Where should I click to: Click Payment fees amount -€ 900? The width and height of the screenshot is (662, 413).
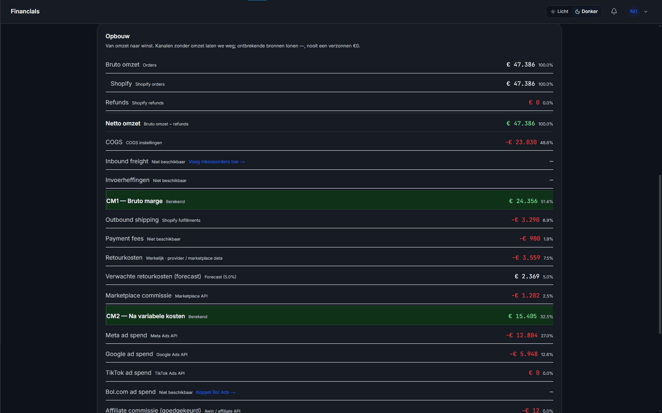click(530, 239)
